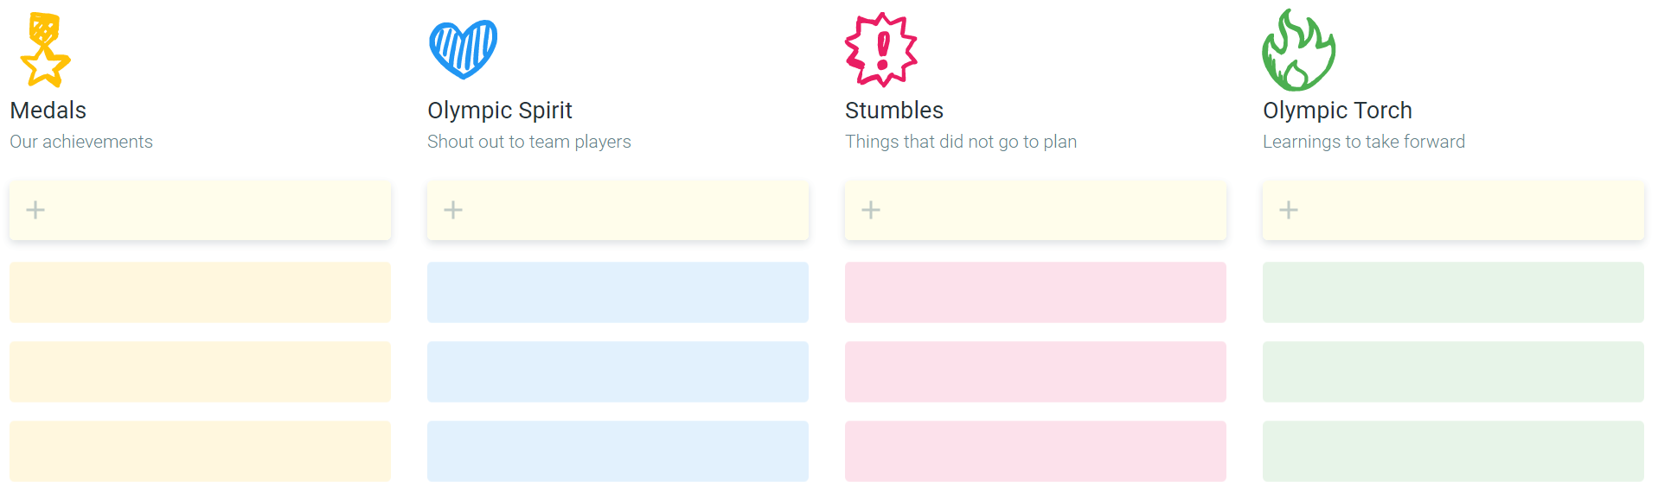
Task: Click the green flame Olympic Torch icon
Action: 1298,49
